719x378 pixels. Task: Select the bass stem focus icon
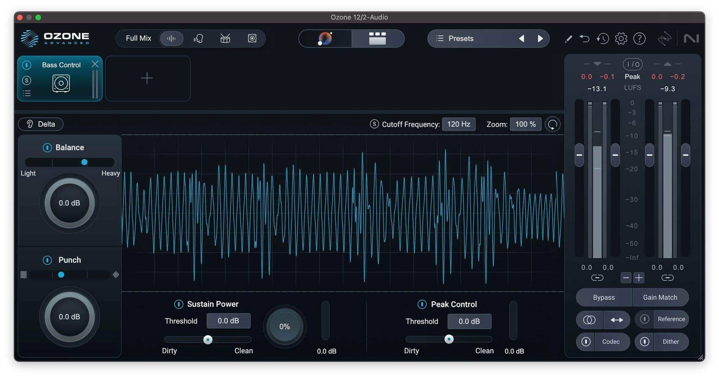[x=252, y=39]
